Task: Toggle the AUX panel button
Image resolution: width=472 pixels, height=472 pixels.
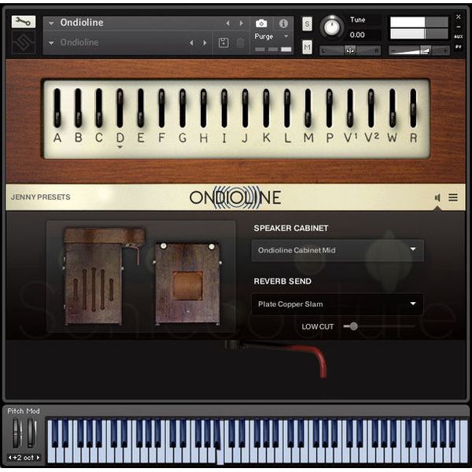Action: [458, 36]
